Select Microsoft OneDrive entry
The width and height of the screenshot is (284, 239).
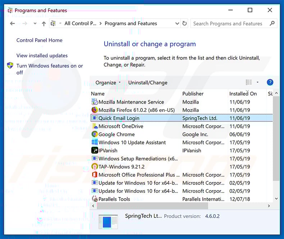(121, 126)
